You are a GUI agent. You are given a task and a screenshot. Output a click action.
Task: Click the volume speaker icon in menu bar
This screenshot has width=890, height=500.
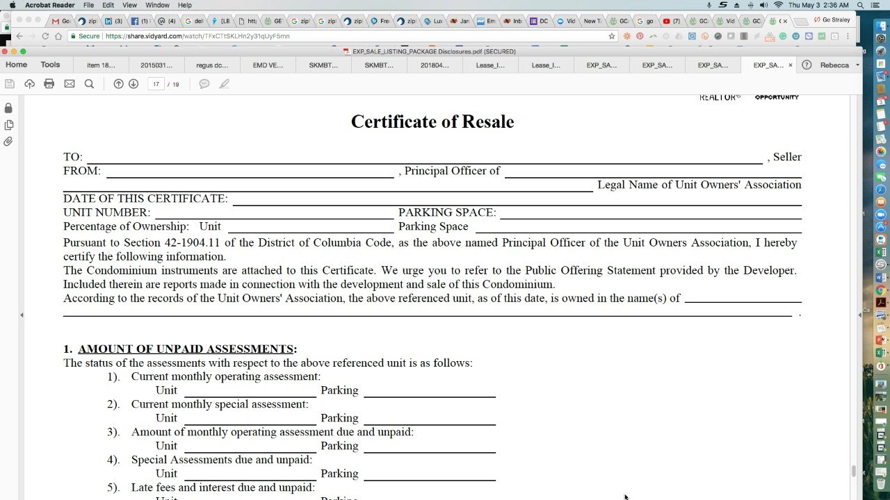click(764, 5)
